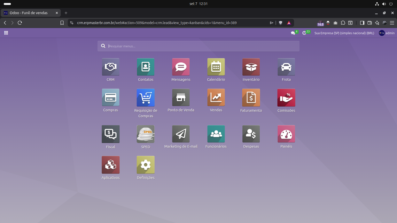Toggle the Odoo apps grid menu
Screen dimensions: 397x223
[x=6, y=33]
